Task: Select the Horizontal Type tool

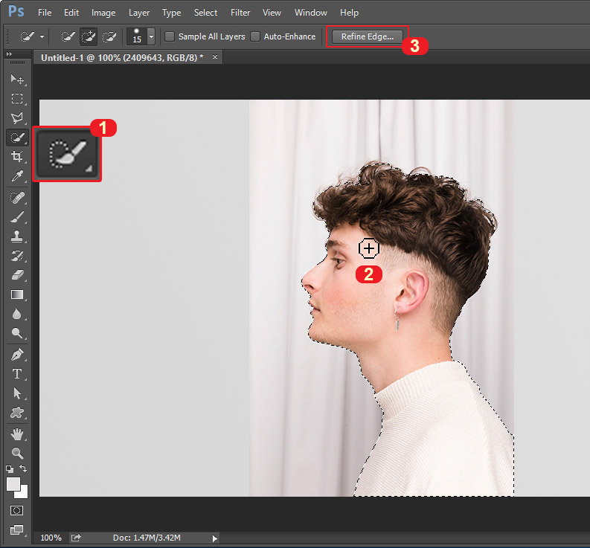Action: 17,374
